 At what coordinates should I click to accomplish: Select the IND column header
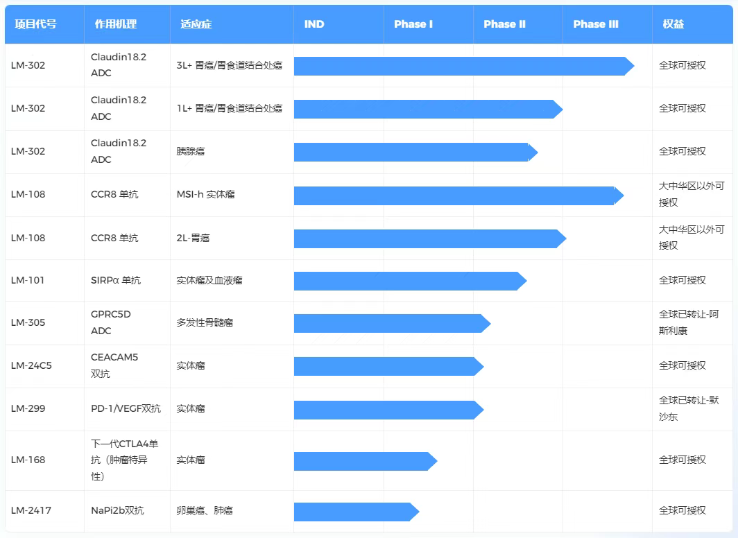point(314,24)
